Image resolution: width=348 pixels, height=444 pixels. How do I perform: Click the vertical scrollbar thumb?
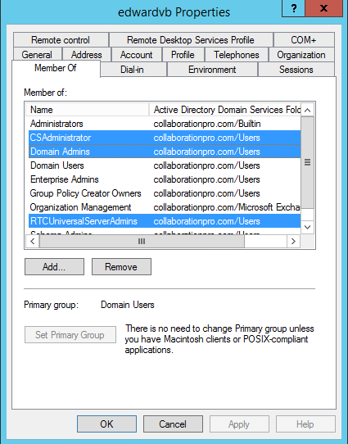pos(308,162)
